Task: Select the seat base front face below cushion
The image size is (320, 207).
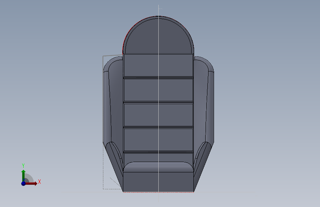Action: (x=158, y=182)
